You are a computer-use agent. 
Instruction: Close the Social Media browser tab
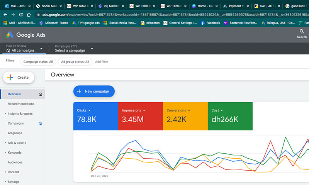(60, 6)
